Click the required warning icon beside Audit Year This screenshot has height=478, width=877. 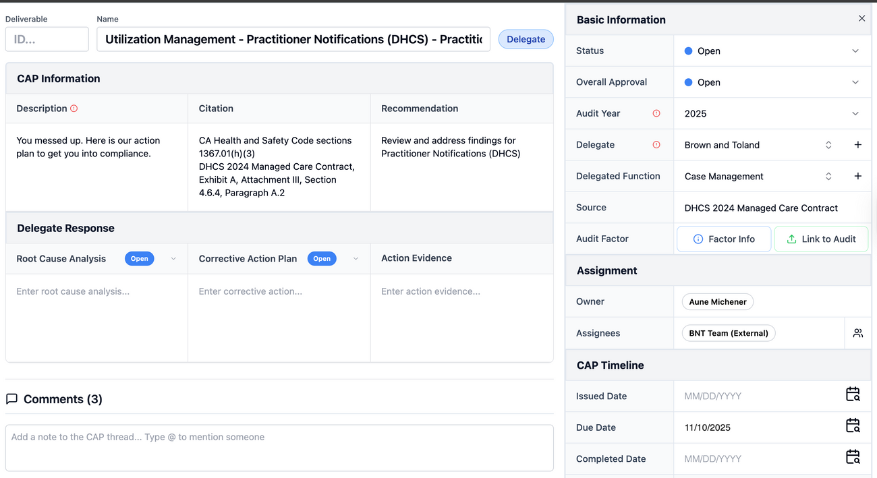pyautogui.click(x=655, y=113)
